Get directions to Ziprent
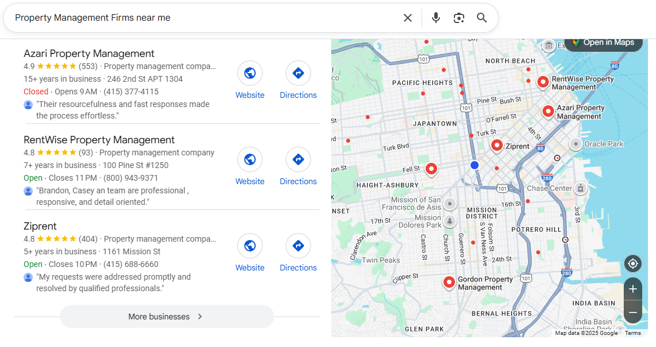Screen dimensions: 656x347 pos(298,246)
